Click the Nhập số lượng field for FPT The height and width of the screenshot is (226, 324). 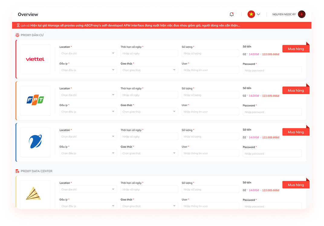(210, 95)
